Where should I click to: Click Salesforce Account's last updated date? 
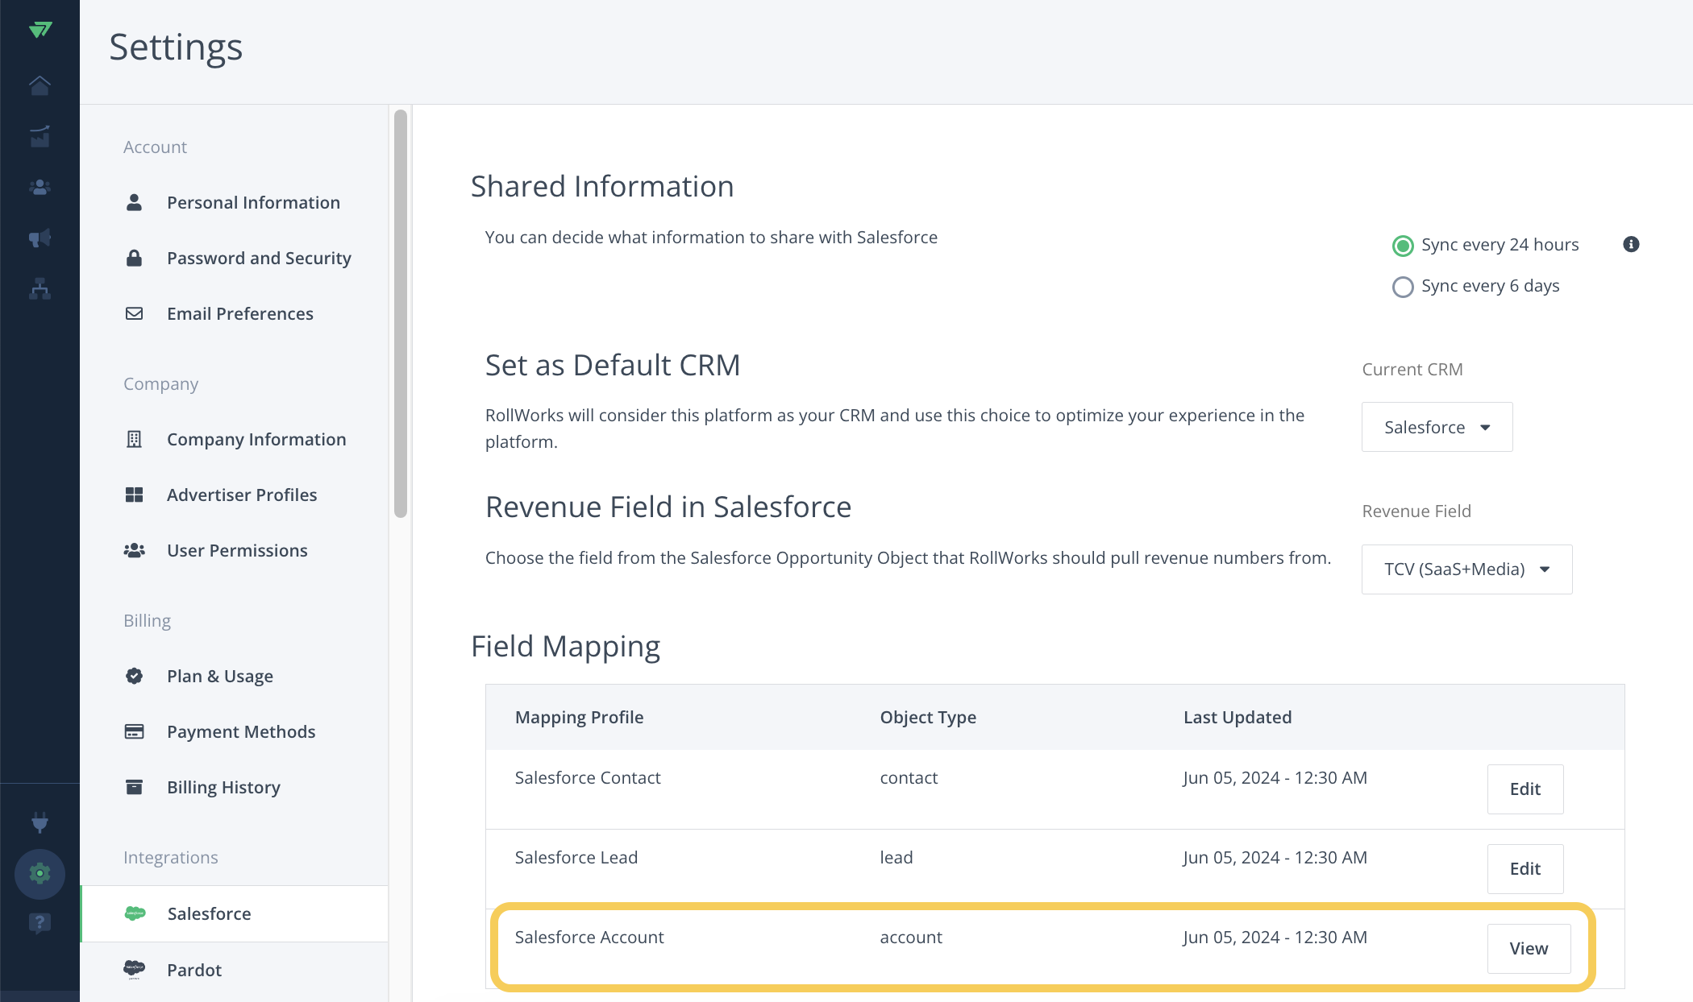(x=1275, y=937)
